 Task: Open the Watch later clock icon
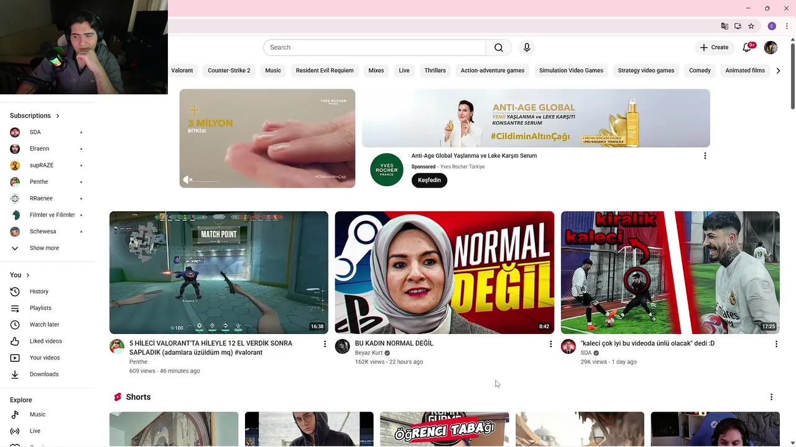click(x=15, y=325)
